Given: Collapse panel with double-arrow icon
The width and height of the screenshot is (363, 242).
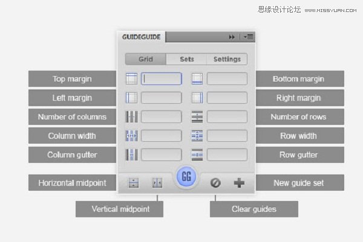Looking at the screenshot, I should pyautogui.click(x=232, y=37).
